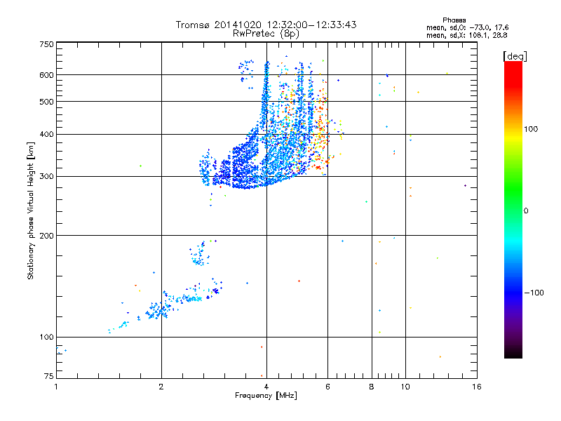
Task: Click the frequency-axis tick label "1"
Action: 56,387
